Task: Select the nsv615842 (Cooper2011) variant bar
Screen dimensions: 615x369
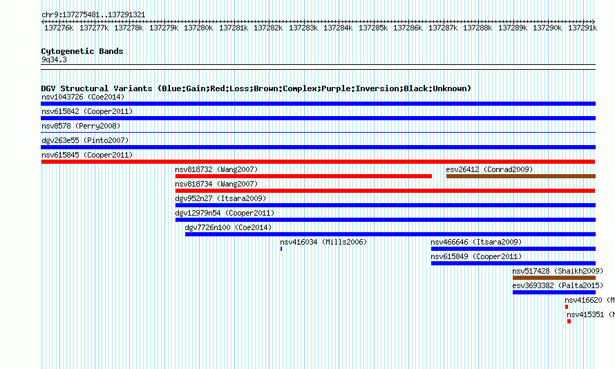Action: pyautogui.click(x=318, y=118)
